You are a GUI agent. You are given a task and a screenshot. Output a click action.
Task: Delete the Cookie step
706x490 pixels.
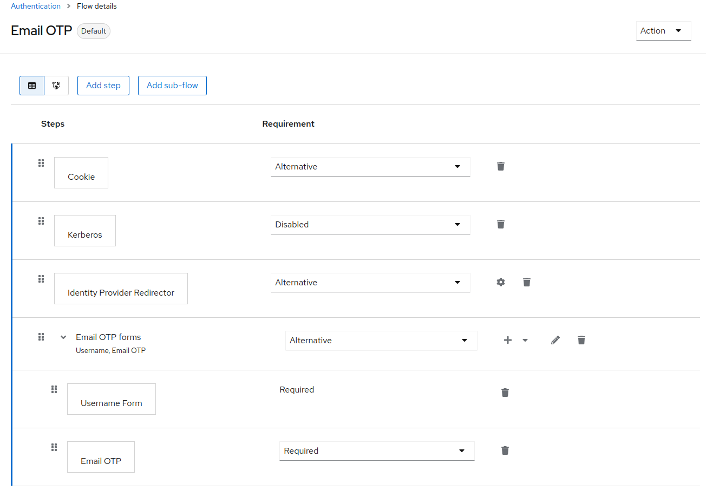click(x=501, y=166)
